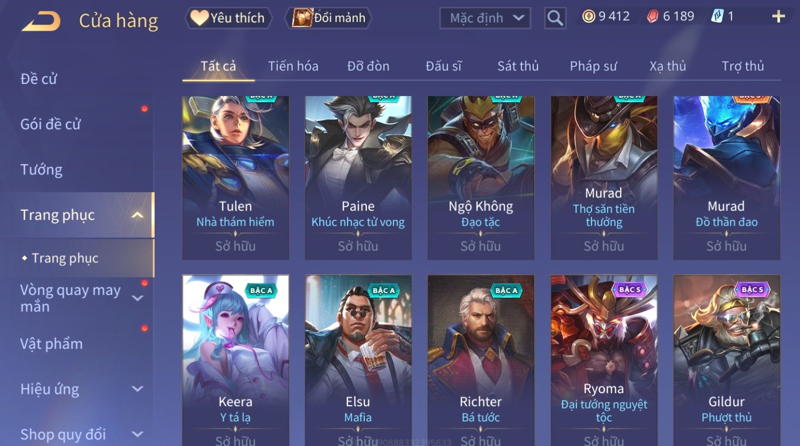This screenshot has width=800, height=446.
Task: Click the red ruby gem icon
Action: (x=653, y=17)
